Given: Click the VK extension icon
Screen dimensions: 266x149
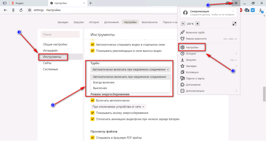Looking at the screenshot, I should point(253,10).
